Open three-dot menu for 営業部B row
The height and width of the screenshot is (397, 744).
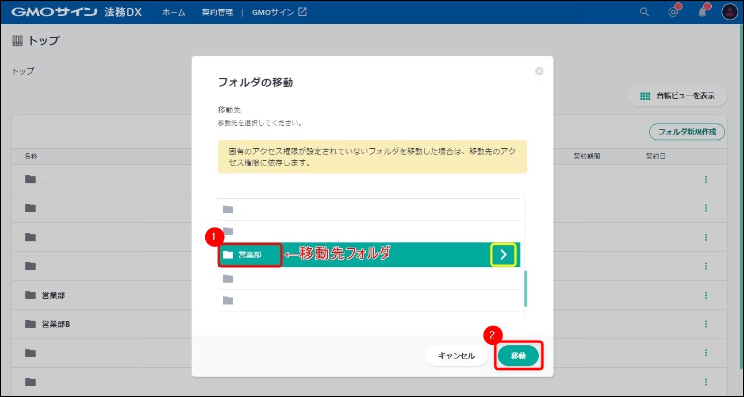point(705,324)
